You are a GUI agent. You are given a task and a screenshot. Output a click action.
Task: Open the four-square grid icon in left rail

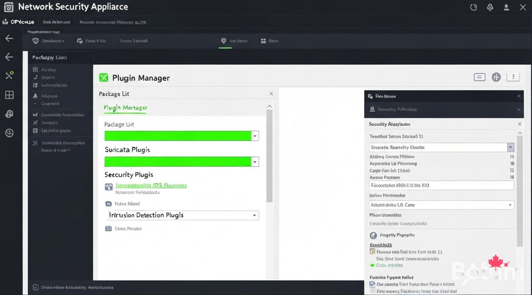point(9,95)
